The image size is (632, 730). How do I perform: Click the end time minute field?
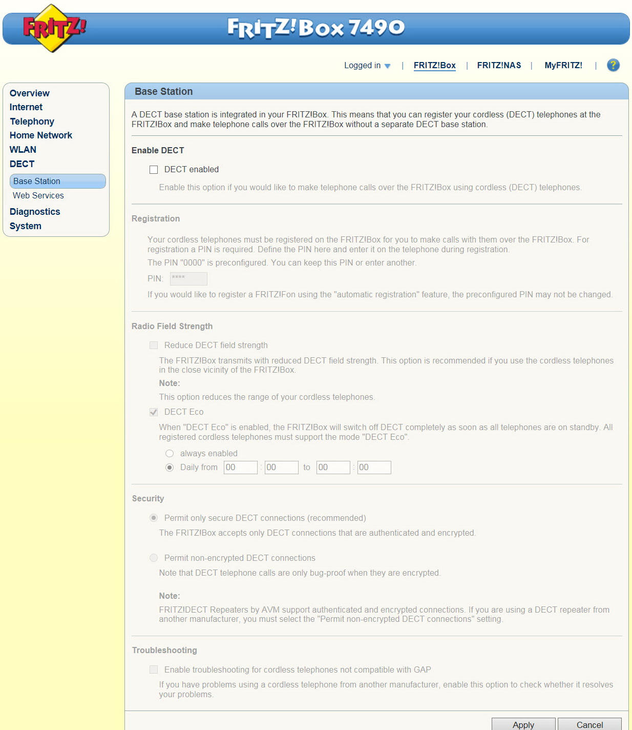click(374, 468)
